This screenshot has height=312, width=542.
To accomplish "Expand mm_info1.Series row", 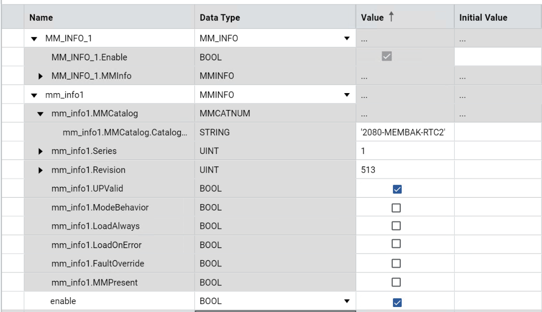I will [x=41, y=151].
